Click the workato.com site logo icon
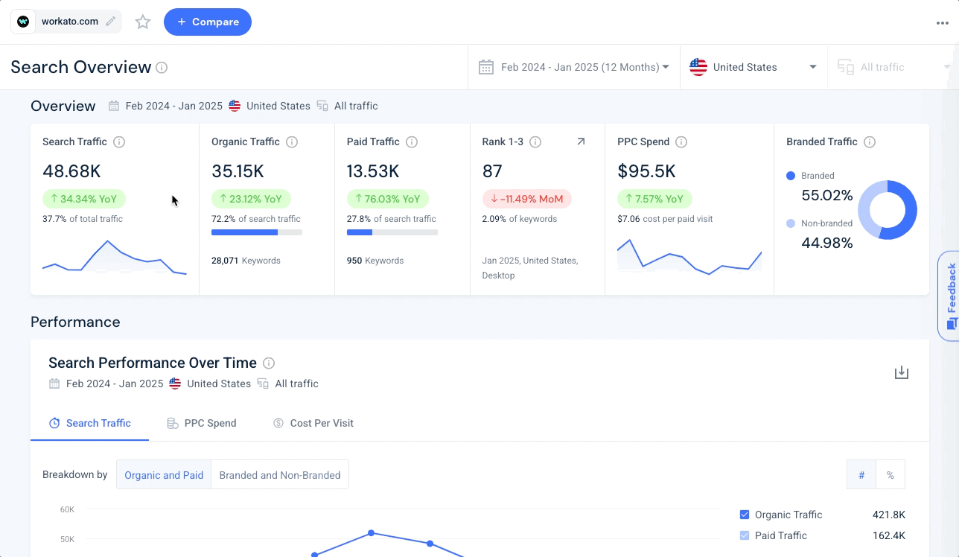This screenshot has width=959, height=557. pos(23,22)
